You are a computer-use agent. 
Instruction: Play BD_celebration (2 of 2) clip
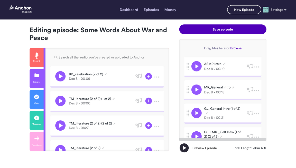pos(60,76)
